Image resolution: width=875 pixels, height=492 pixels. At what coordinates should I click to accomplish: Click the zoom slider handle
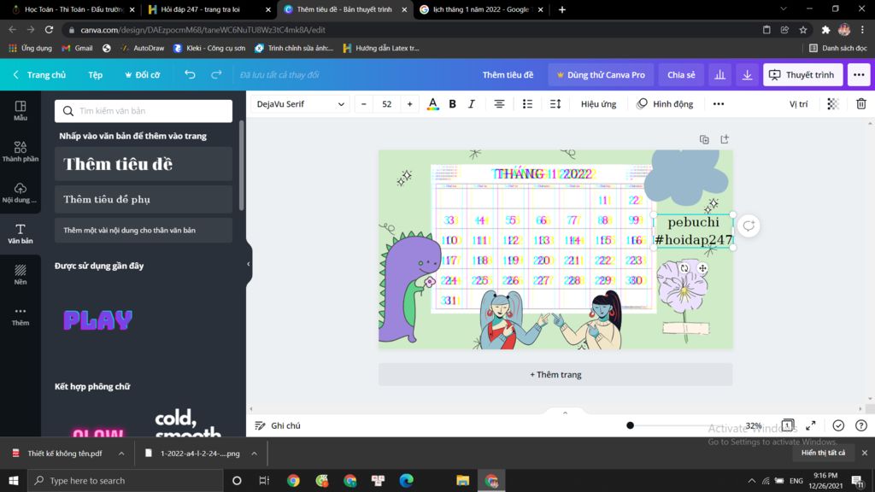[x=630, y=425]
